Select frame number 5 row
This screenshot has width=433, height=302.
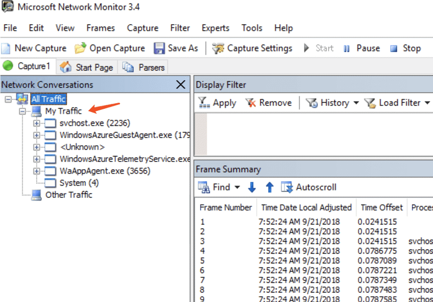point(314,261)
